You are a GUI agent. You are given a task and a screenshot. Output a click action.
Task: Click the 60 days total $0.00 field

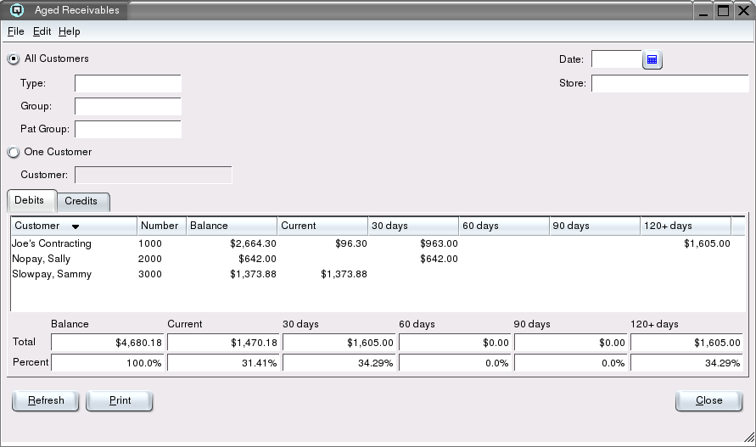coord(454,343)
